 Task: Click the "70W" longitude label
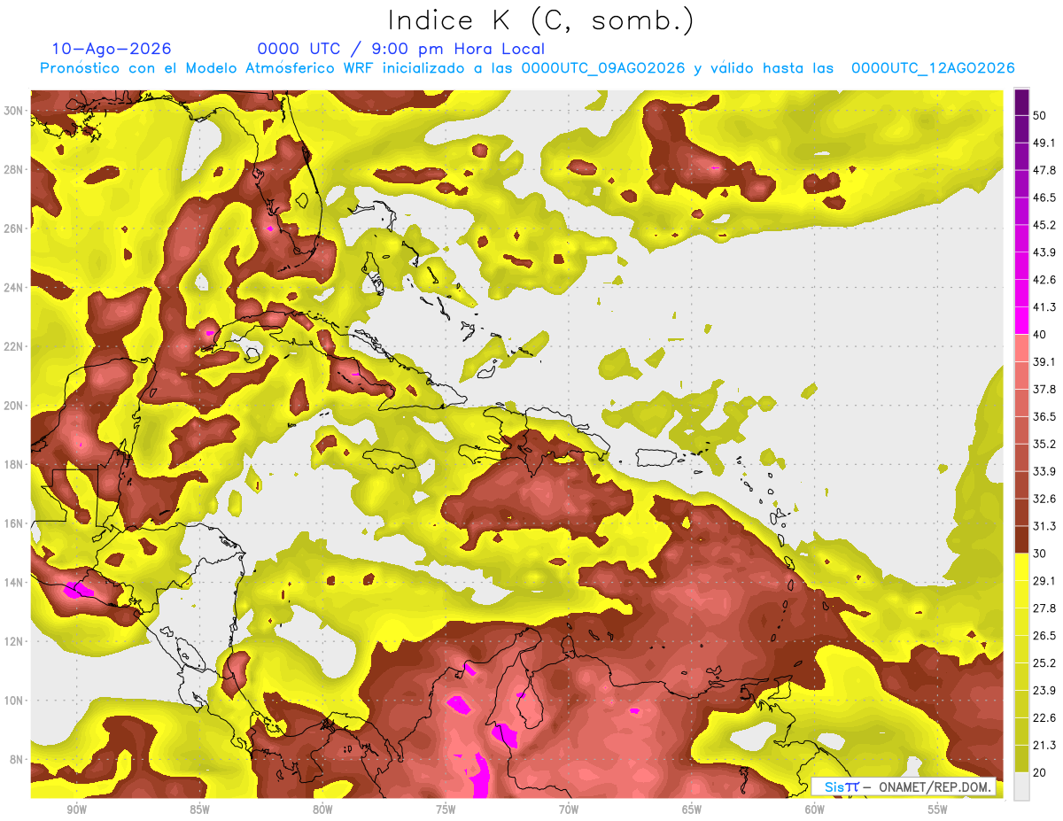click(x=569, y=809)
